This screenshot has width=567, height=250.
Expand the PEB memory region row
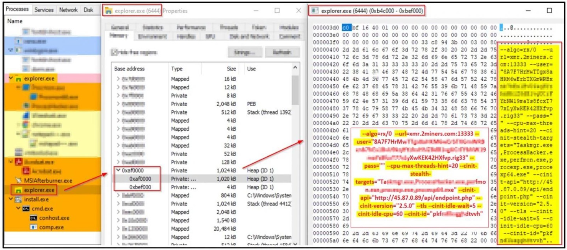(118, 104)
